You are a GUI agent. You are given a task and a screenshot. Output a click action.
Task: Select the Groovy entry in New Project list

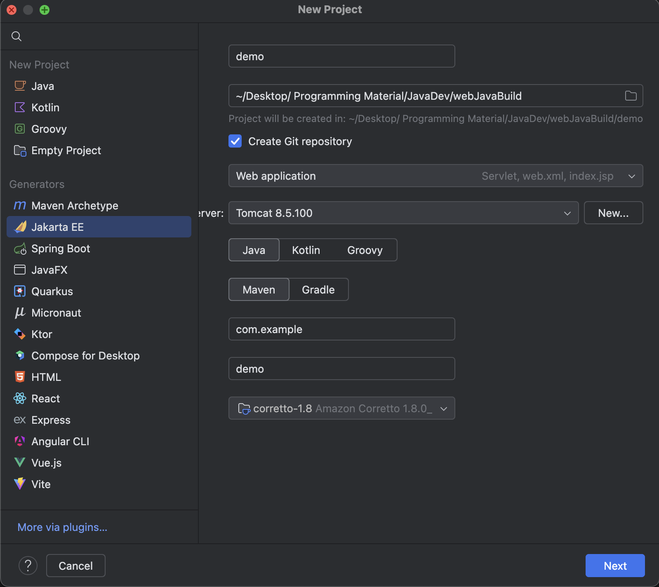coord(99,129)
